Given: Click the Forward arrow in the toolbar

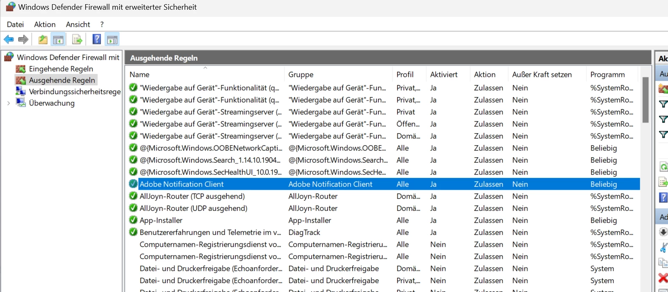Looking at the screenshot, I should pyautogui.click(x=23, y=40).
